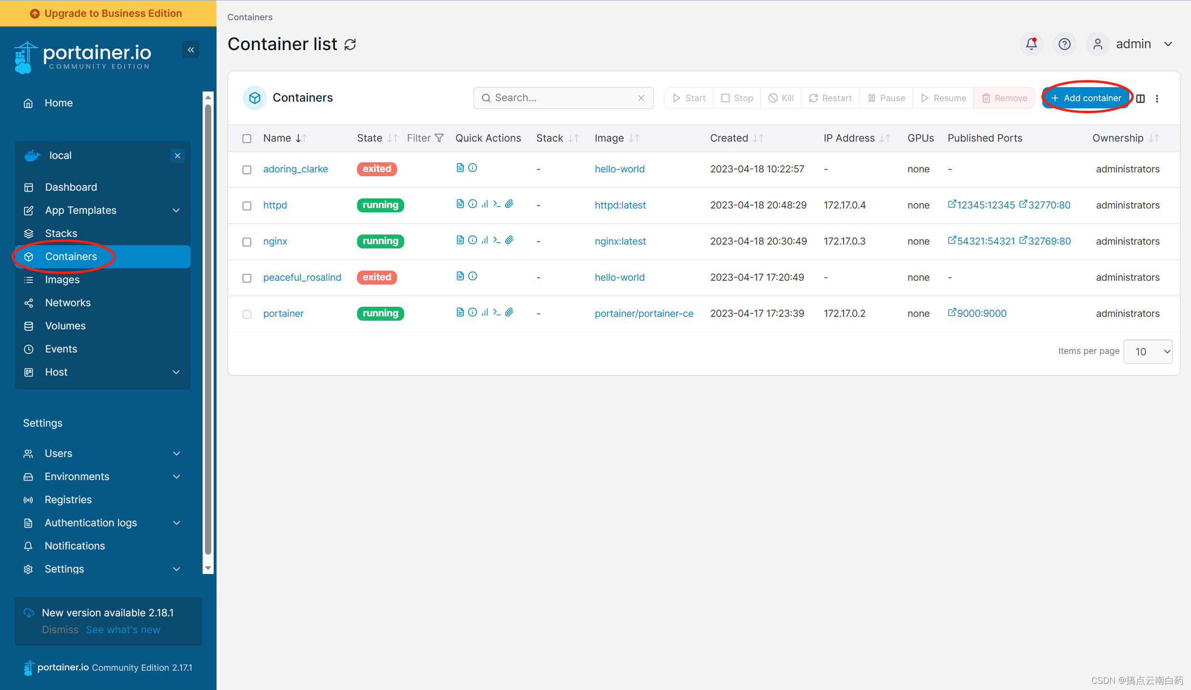The height and width of the screenshot is (690, 1191).
Task: Go to Home in the sidebar
Action: tap(59, 103)
